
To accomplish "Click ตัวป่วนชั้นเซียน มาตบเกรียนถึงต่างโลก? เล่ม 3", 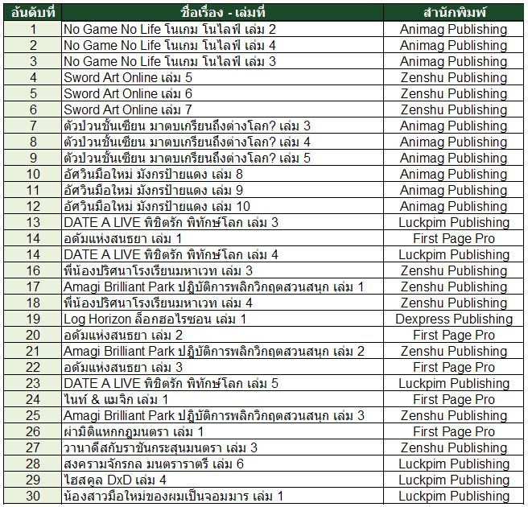I will 223,126.
